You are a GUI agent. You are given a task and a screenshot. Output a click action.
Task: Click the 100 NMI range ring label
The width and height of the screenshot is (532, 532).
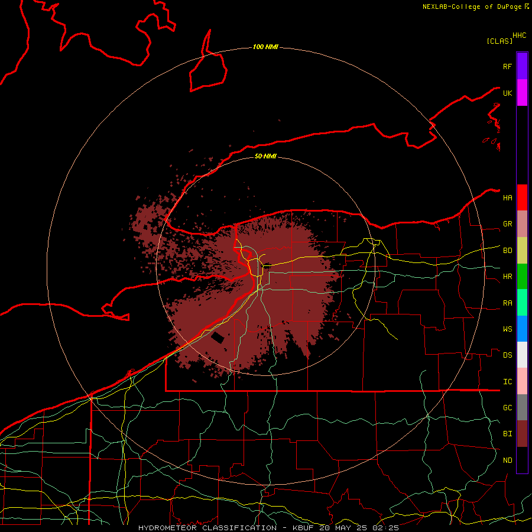(x=265, y=47)
